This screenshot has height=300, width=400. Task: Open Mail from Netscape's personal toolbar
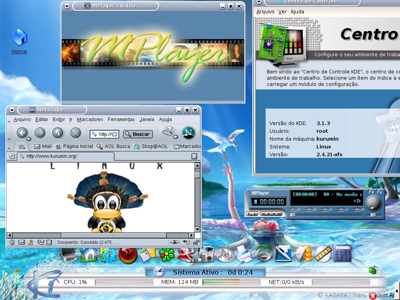(43, 146)
